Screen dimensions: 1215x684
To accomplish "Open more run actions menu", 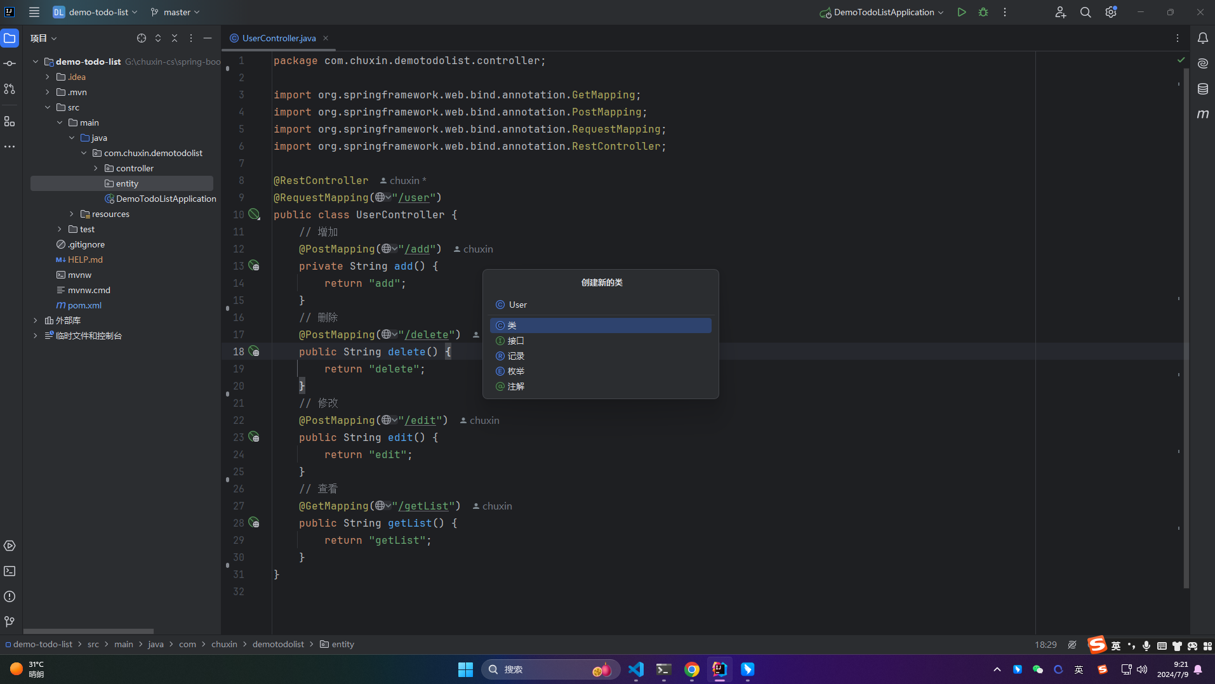I will (x=1005, y=12).
